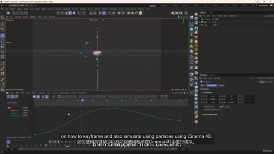Switch to the Startup layout tab
The image size is (274, 154).
click(153, 5)
